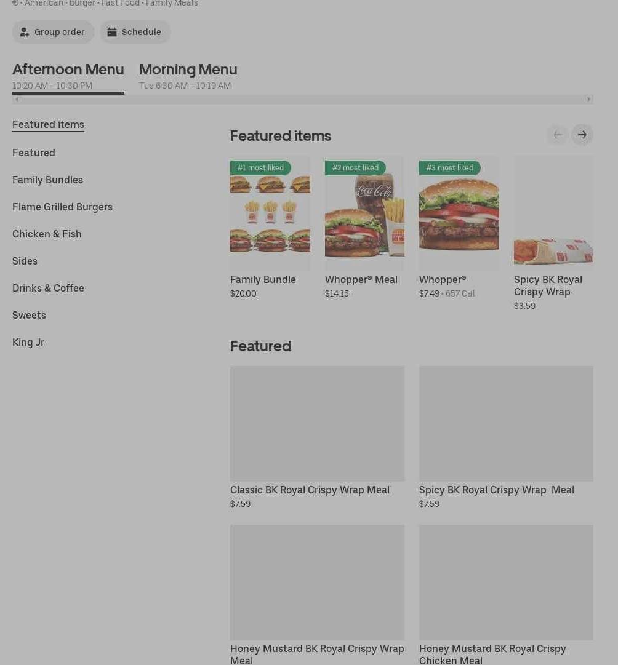
Task: Go to Flame Grilled Burgers section
Action: click(62, 207)
